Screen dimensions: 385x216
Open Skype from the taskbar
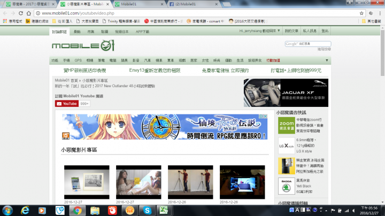[x=148, y=211]
